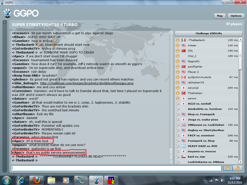The height and width of the screenshot is (185, 247).
Task: Select the Foxisquick vs. bhop match
Action: click(207, 141)
